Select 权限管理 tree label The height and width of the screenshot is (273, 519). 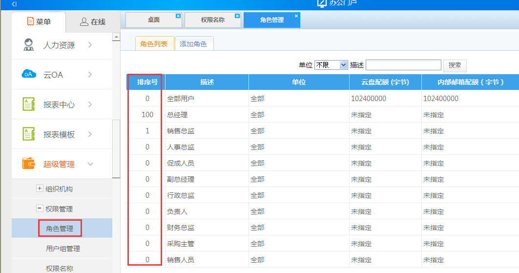[x=59, y=209]
